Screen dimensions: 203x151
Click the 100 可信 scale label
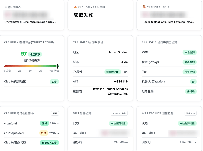pos(54,71)
